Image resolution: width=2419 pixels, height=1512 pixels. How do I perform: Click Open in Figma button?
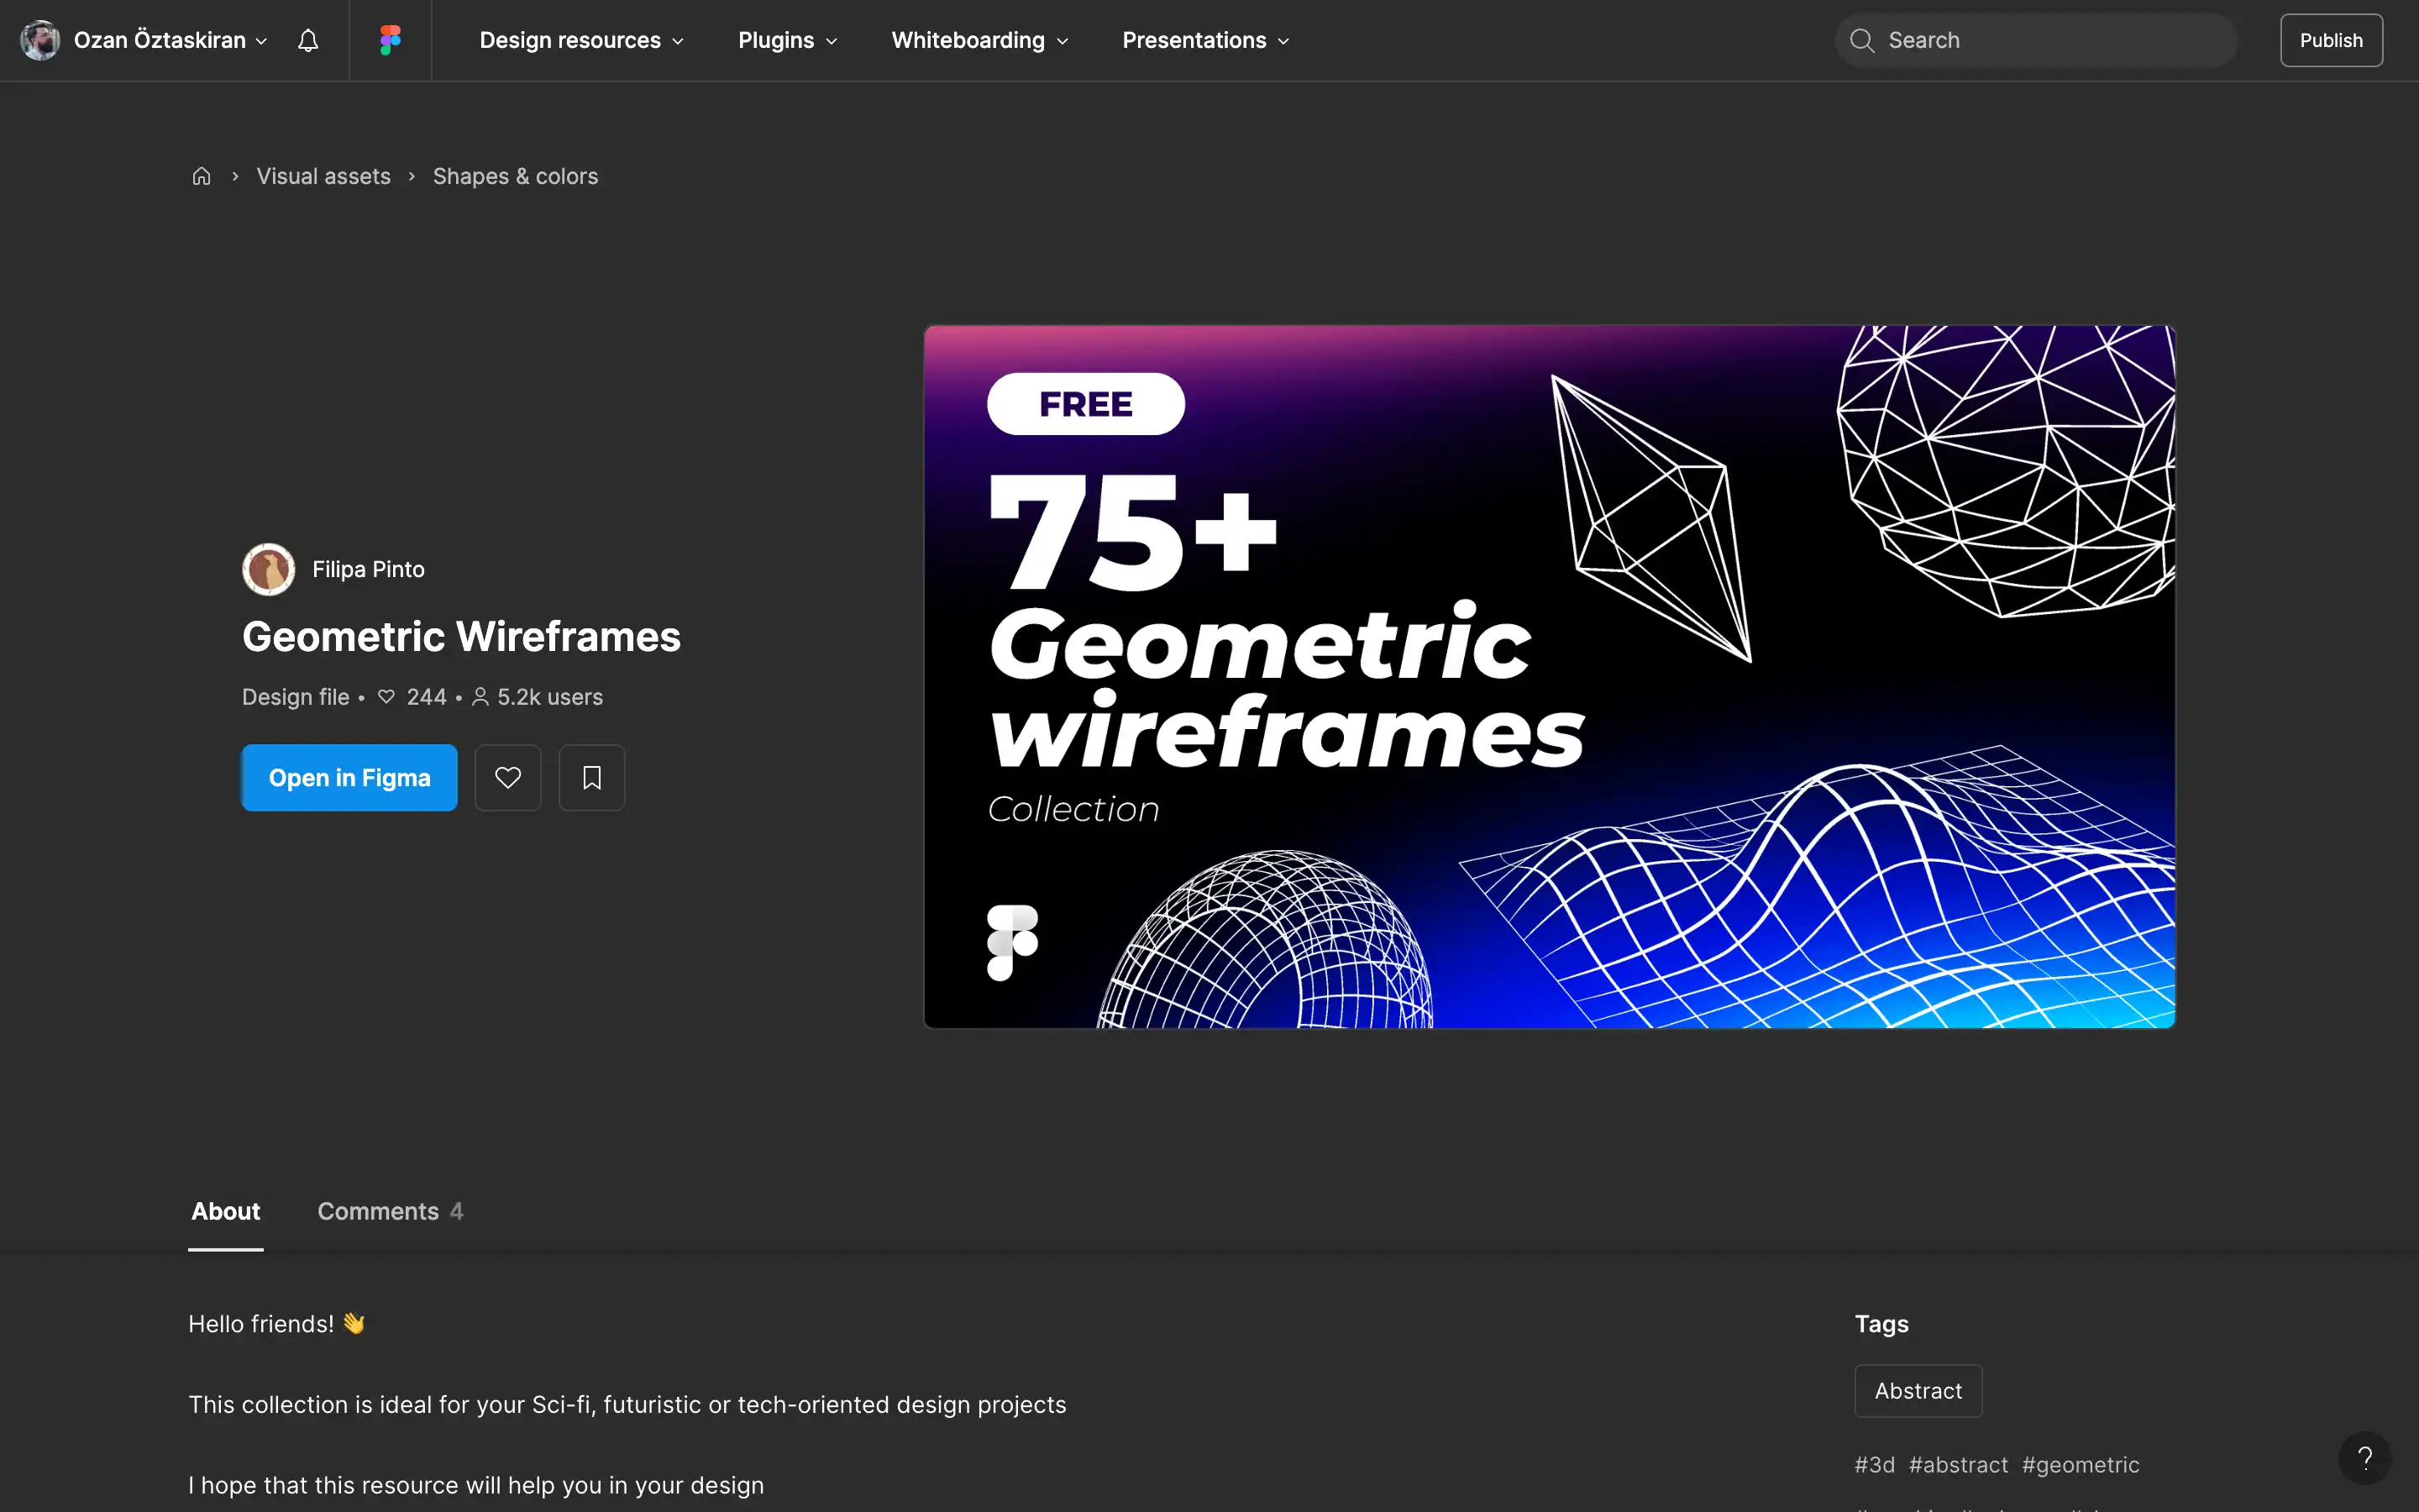point(349,777)
